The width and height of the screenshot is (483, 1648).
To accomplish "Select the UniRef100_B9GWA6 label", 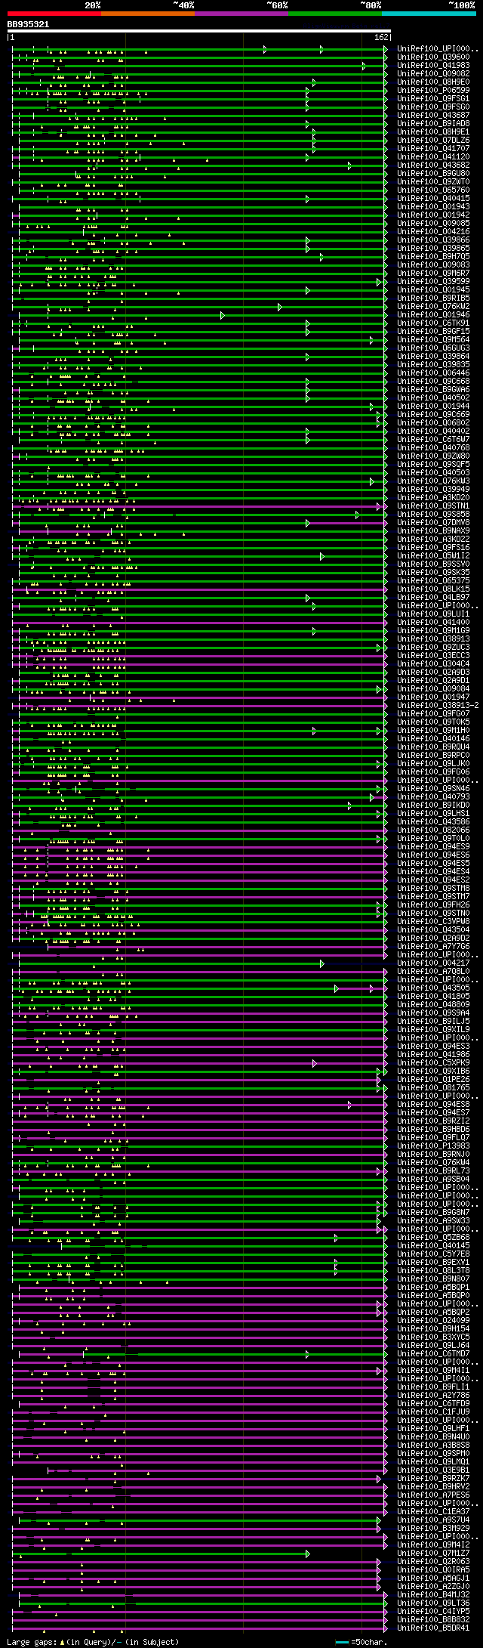I will (x=433, y=389).
